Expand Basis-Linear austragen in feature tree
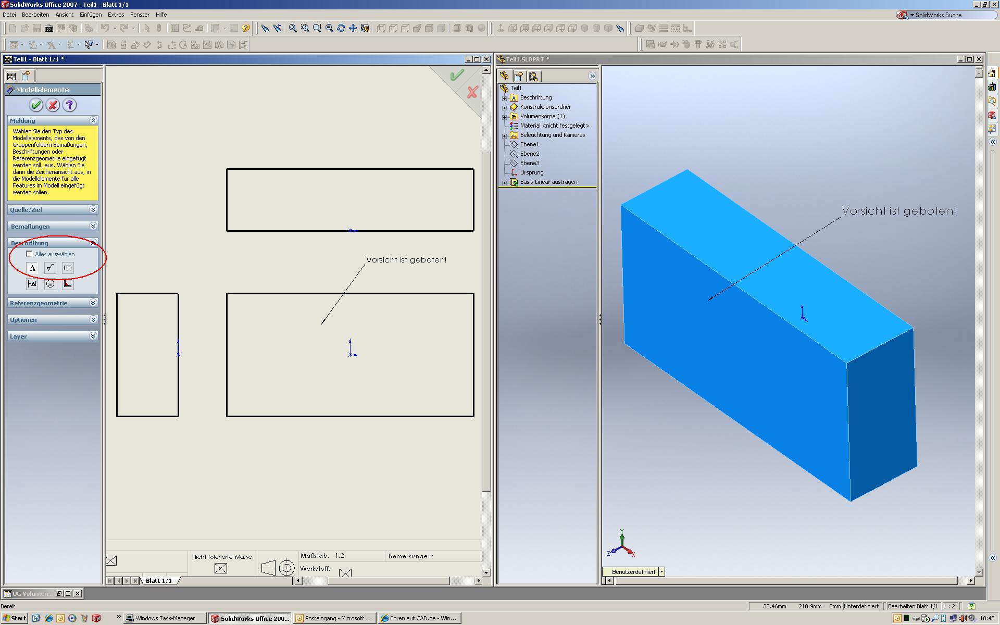The height and width of the screenshot is (625, 1000). 504,182
